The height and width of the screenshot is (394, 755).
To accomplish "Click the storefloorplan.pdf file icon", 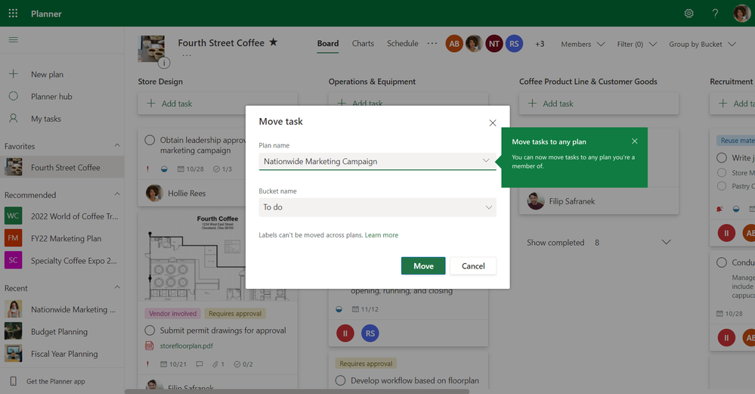I will (x=150, y=346).
